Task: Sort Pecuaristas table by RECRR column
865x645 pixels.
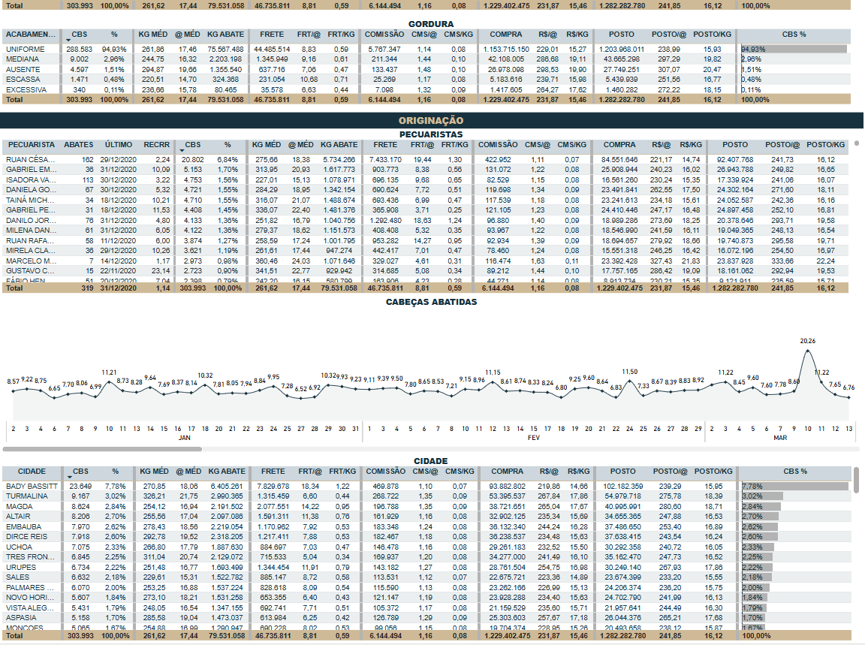Action: click(156, 144)
